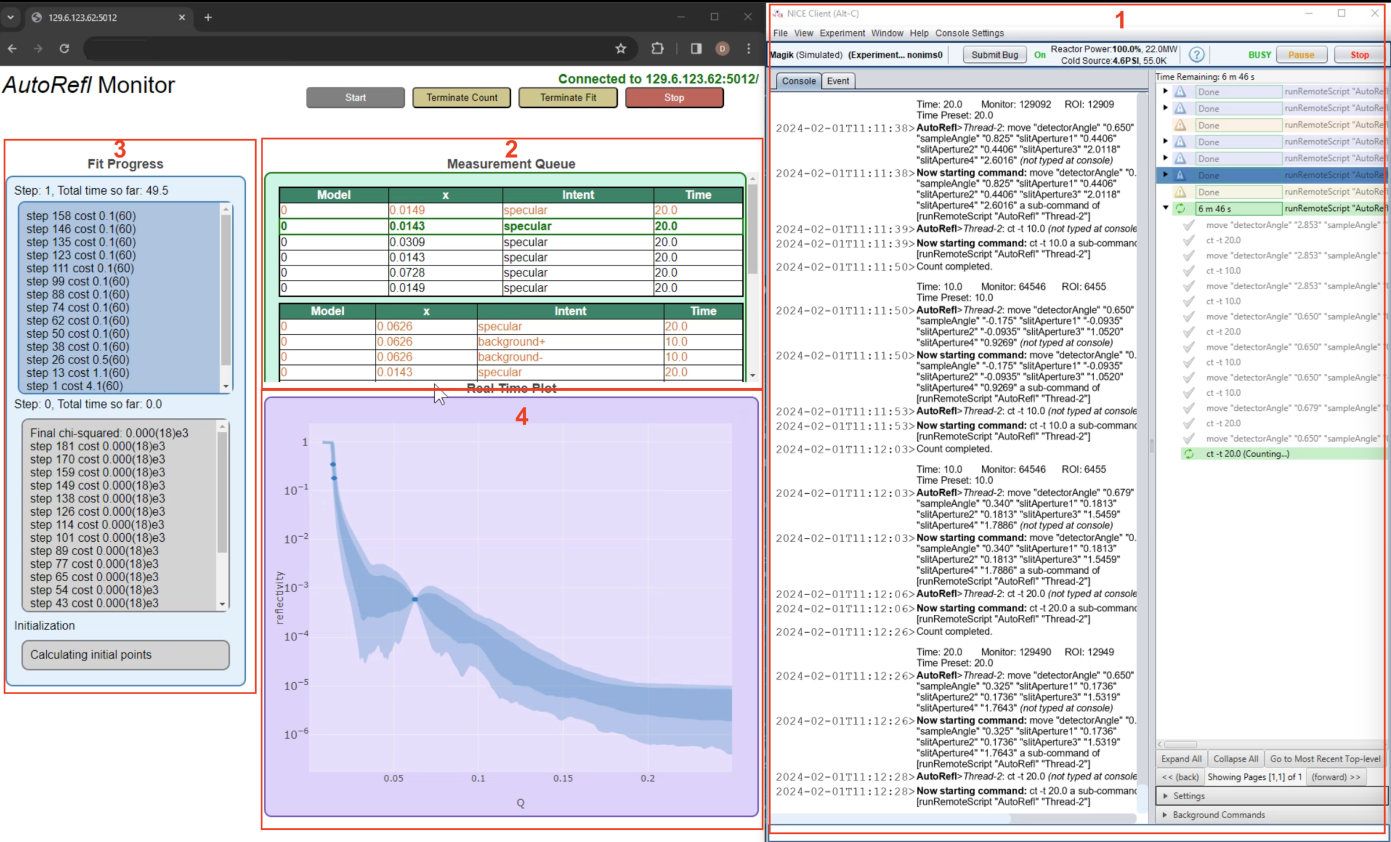Viewport: 1391px width, 842px height.
Task: Click green running spinner icon in queue
Action: click(x=1180, y=209)
